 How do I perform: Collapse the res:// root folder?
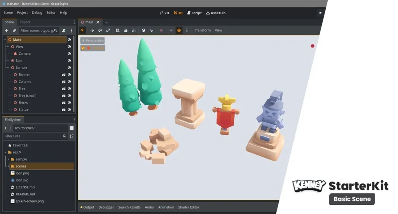click(x=5, y=152)
